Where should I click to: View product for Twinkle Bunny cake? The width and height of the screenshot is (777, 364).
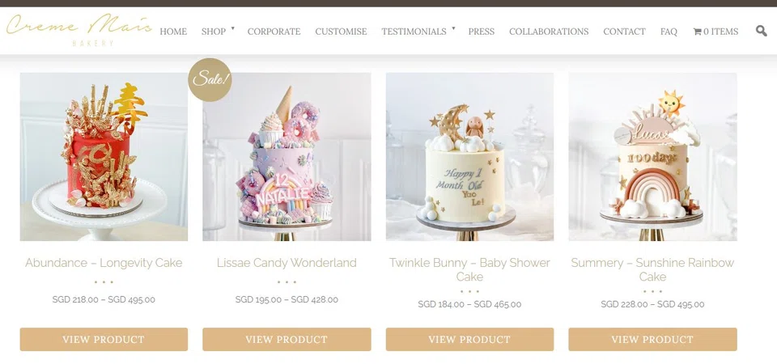tap(469, 339)
